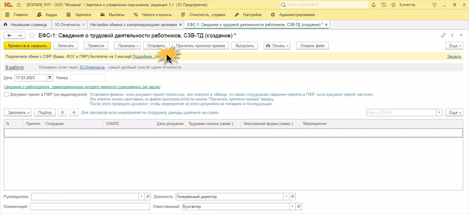Open the Кадры section
The height and width of the screenshot is (214, 469).
(47, 15)
